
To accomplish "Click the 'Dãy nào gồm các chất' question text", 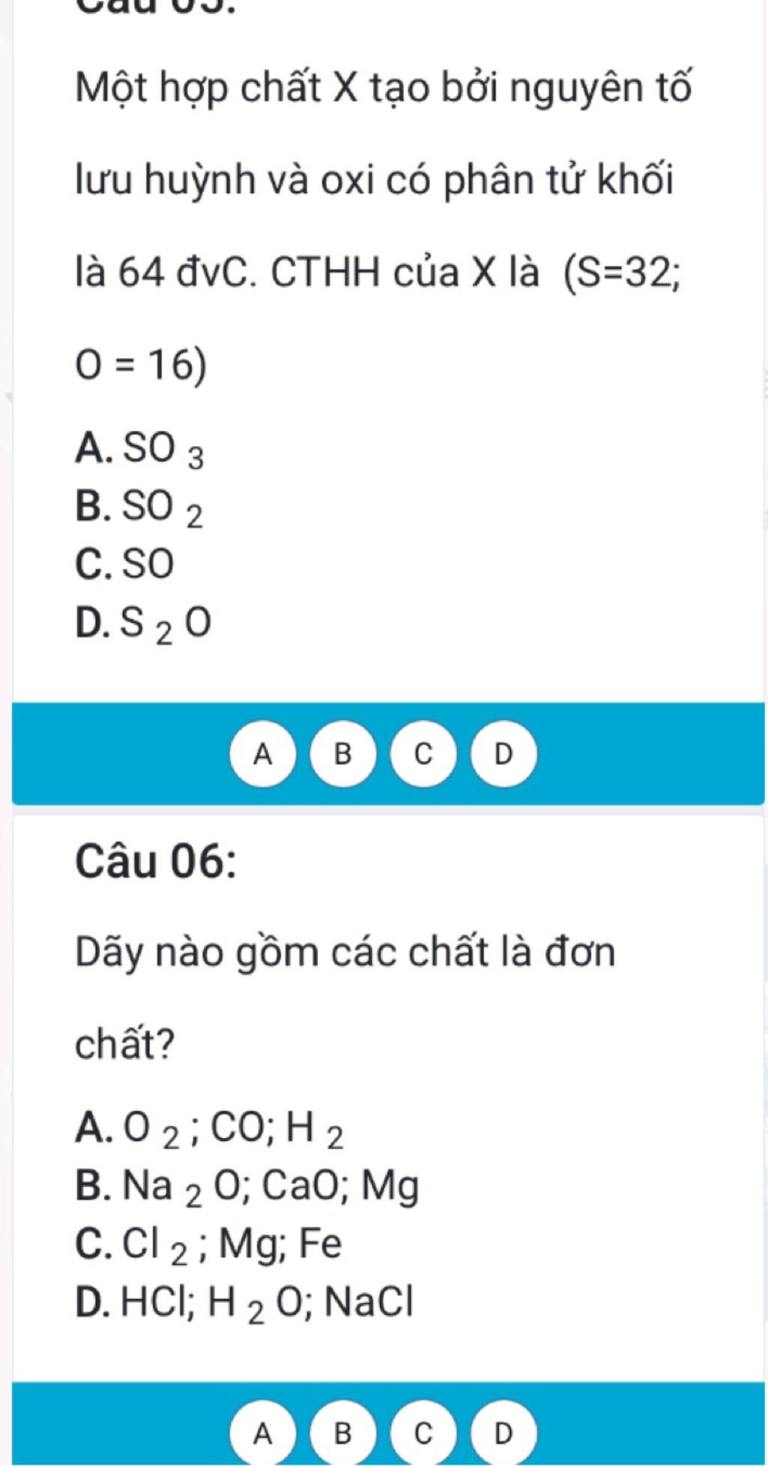I will point(345,953).
